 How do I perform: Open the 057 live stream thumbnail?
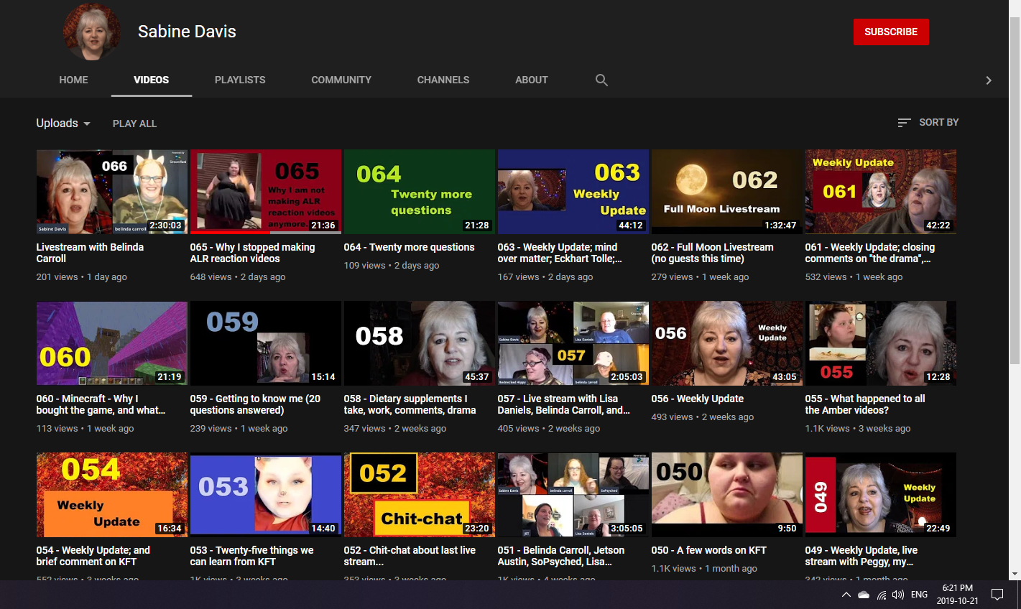click(x=573, y=343)
